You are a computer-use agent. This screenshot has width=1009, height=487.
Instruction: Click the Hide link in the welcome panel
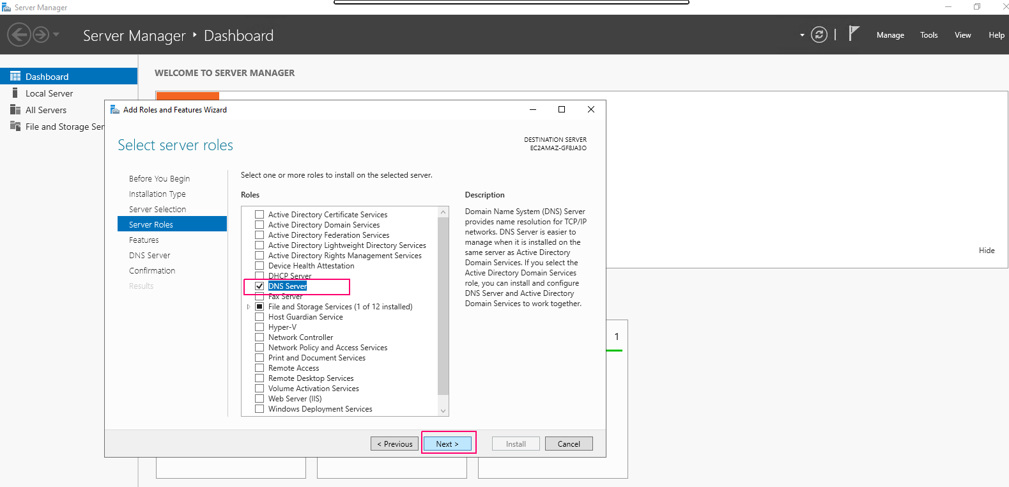pyautogui.click(x=987, y=251)
